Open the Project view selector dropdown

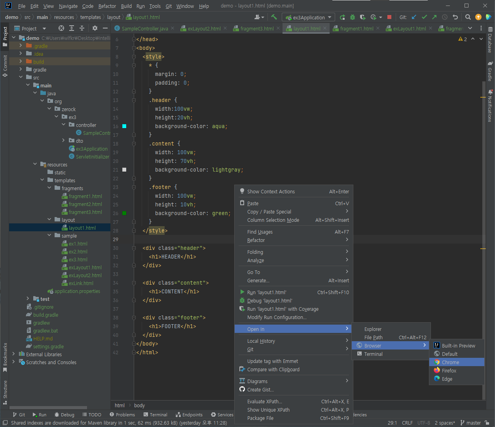(x=30, y=28)
